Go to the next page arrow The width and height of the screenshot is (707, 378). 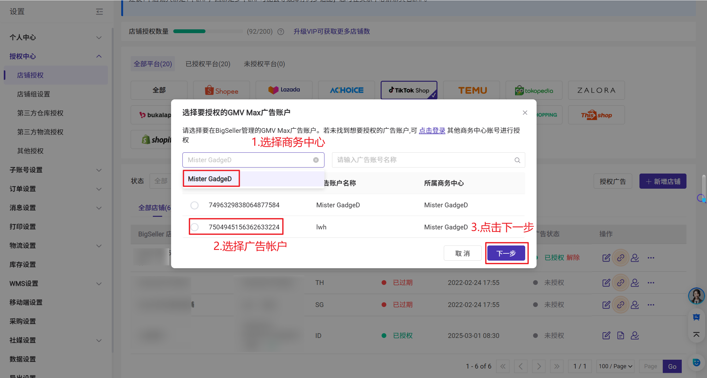[539, 366]
